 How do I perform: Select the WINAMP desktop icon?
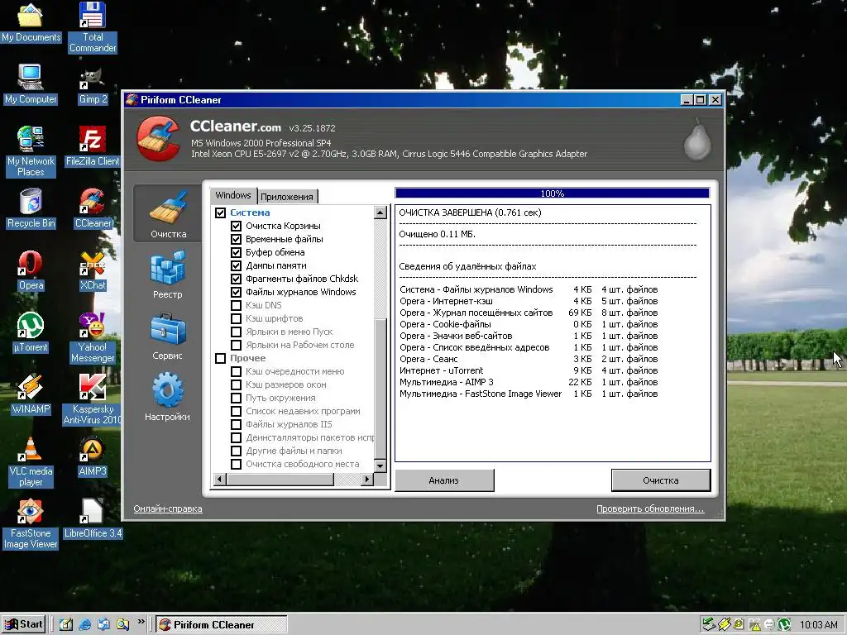click(x=31, y=394)
